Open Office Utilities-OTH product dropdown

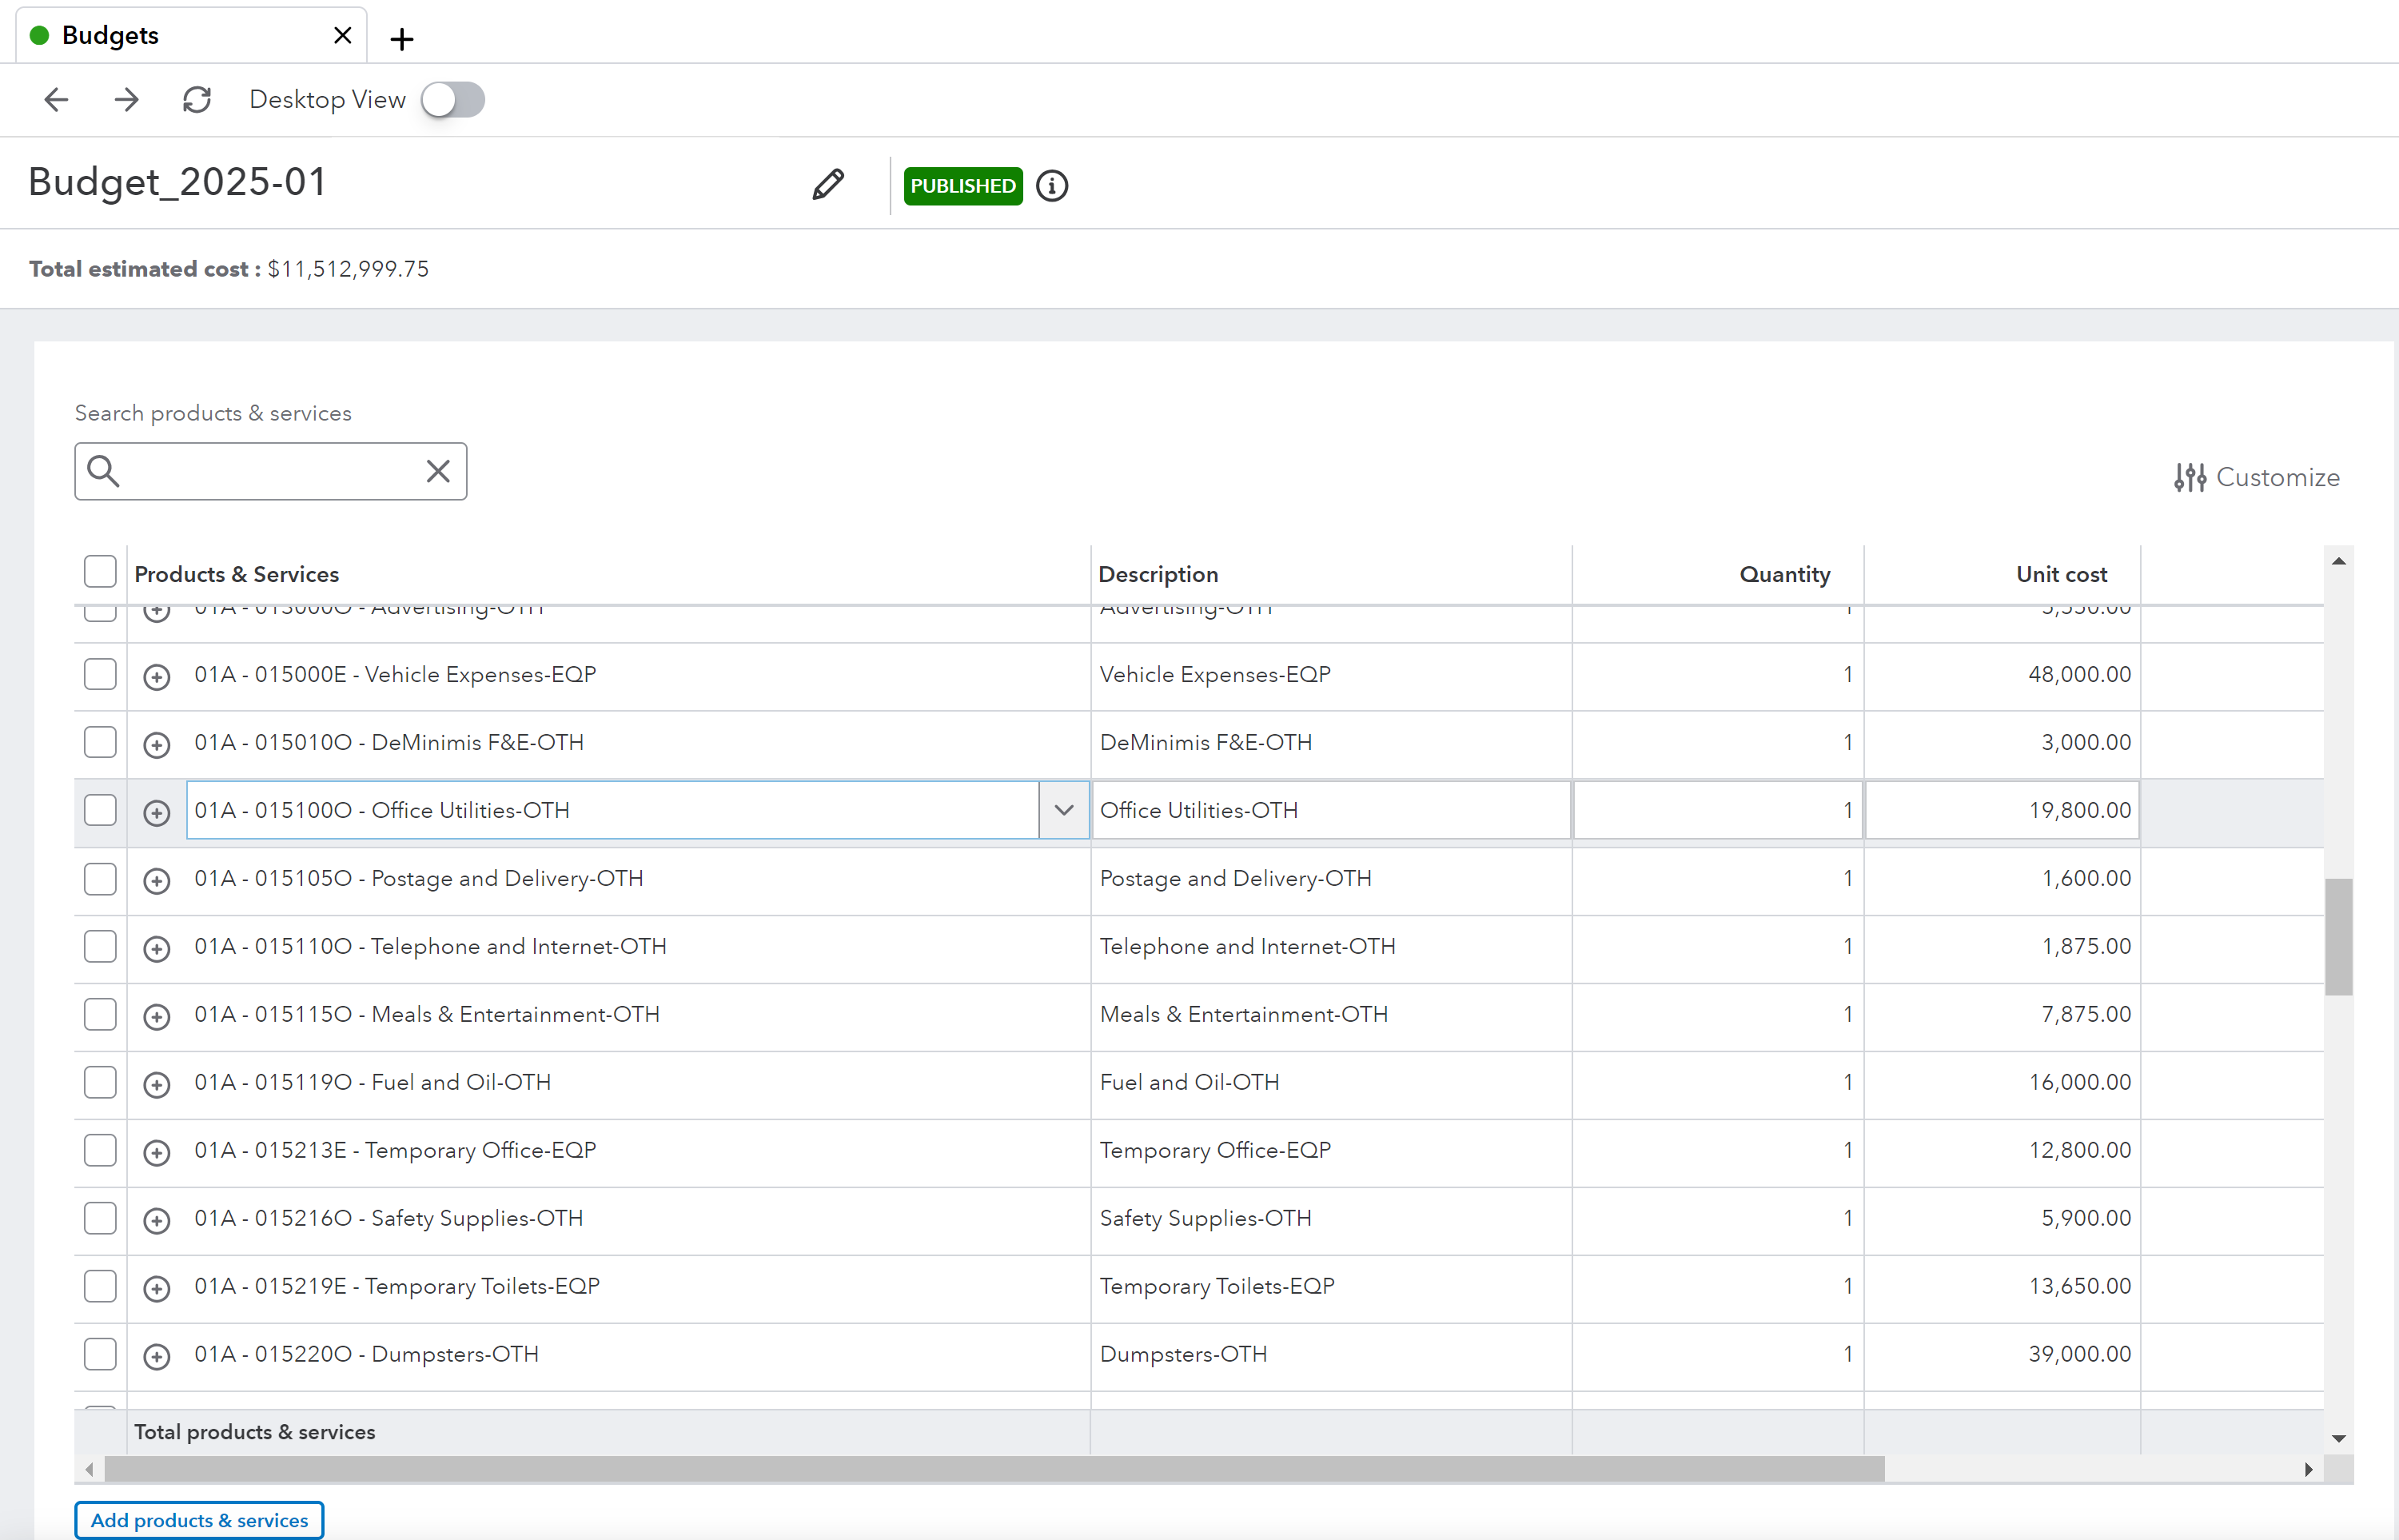(1063, 810)
